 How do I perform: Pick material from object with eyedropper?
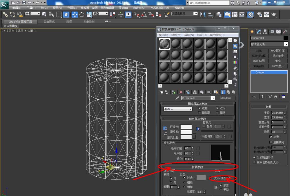point(177,98)
